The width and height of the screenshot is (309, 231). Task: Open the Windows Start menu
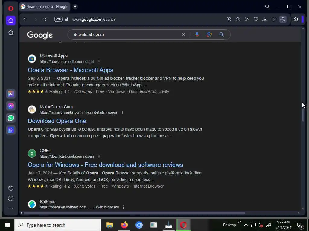(7, 225)
